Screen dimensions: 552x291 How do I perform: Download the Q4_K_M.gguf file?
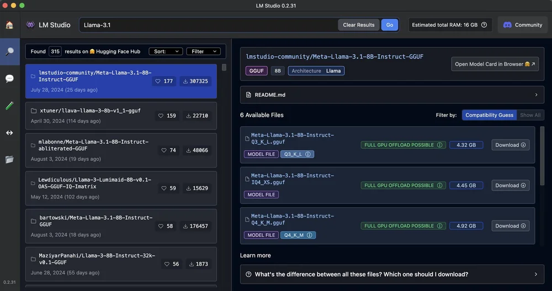point(511,225)
